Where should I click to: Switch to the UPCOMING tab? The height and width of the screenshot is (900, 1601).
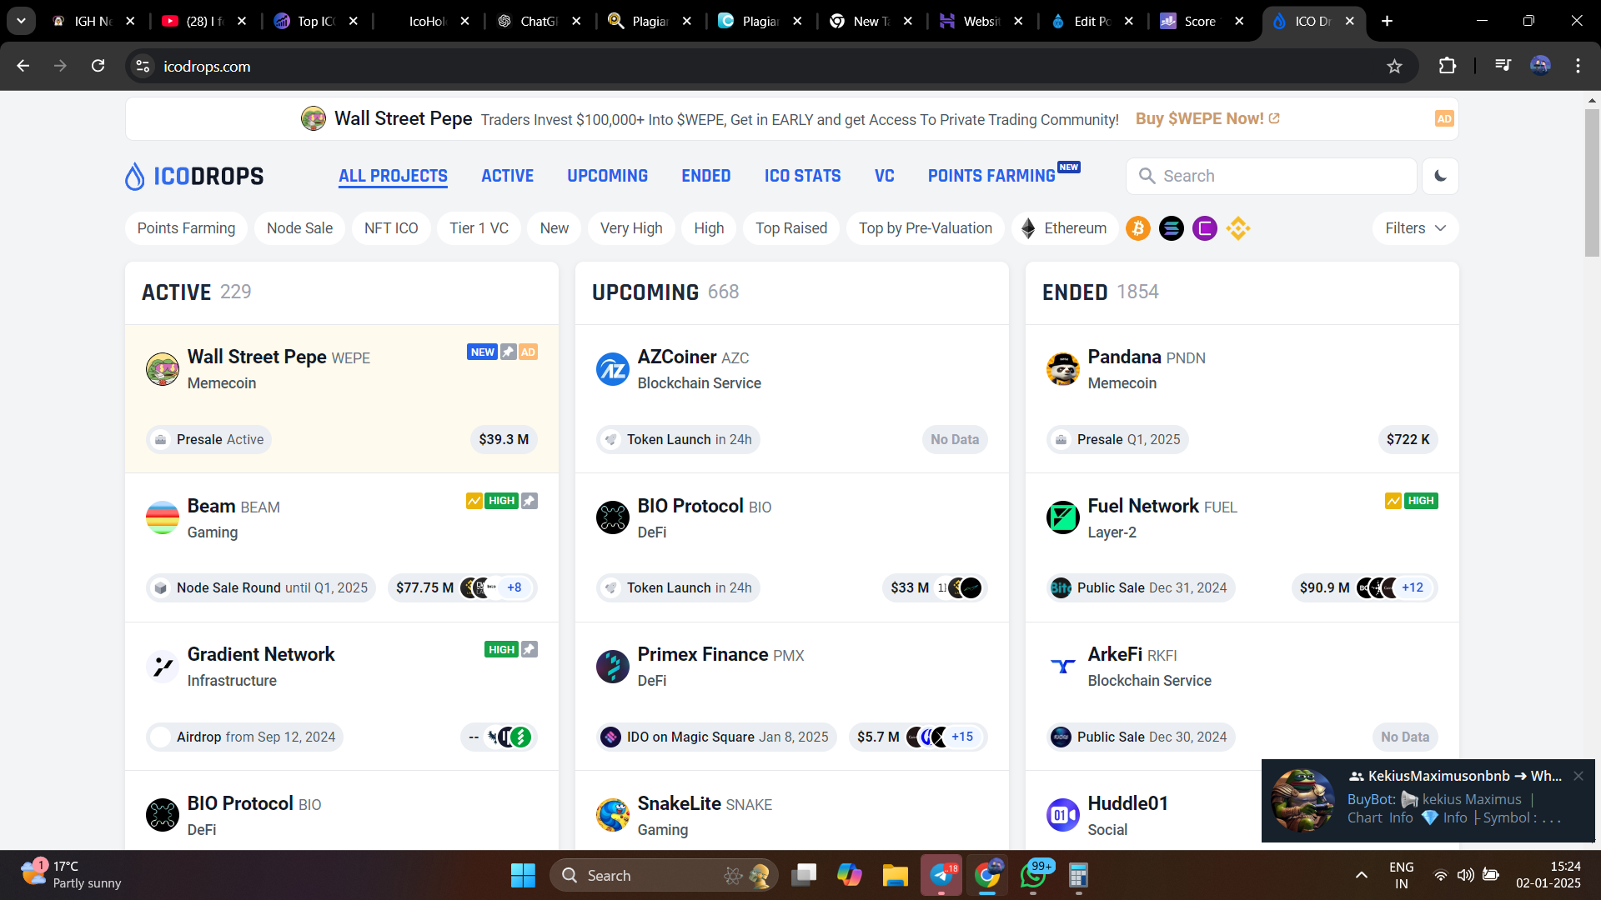[607, 175]
